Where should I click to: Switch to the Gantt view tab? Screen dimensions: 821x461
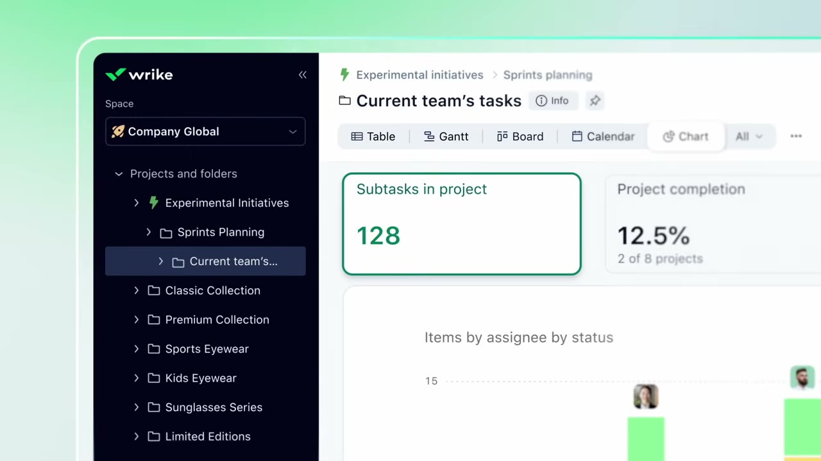coord(446,136)
